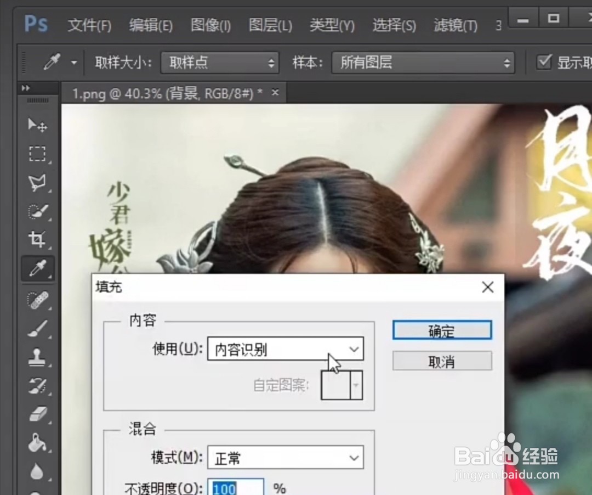
Task: Click the Photoshop Ps logo
Action: coord(36,24)
